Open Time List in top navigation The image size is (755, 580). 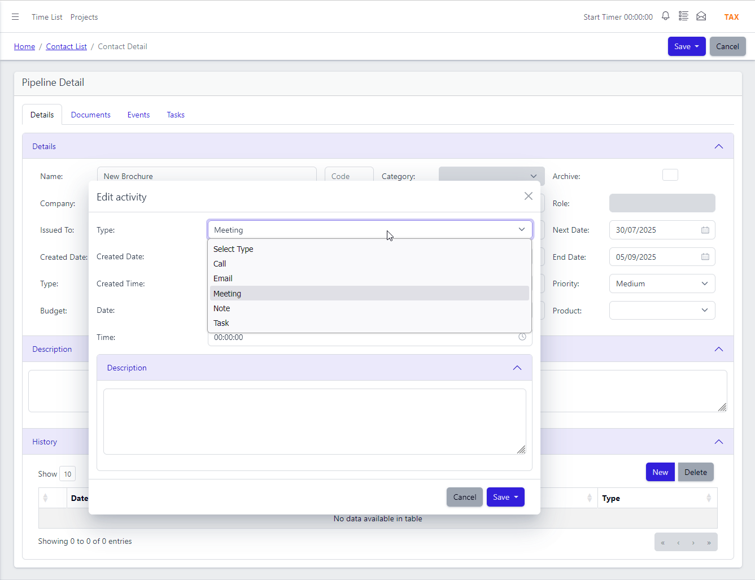[x=47, y=17]
